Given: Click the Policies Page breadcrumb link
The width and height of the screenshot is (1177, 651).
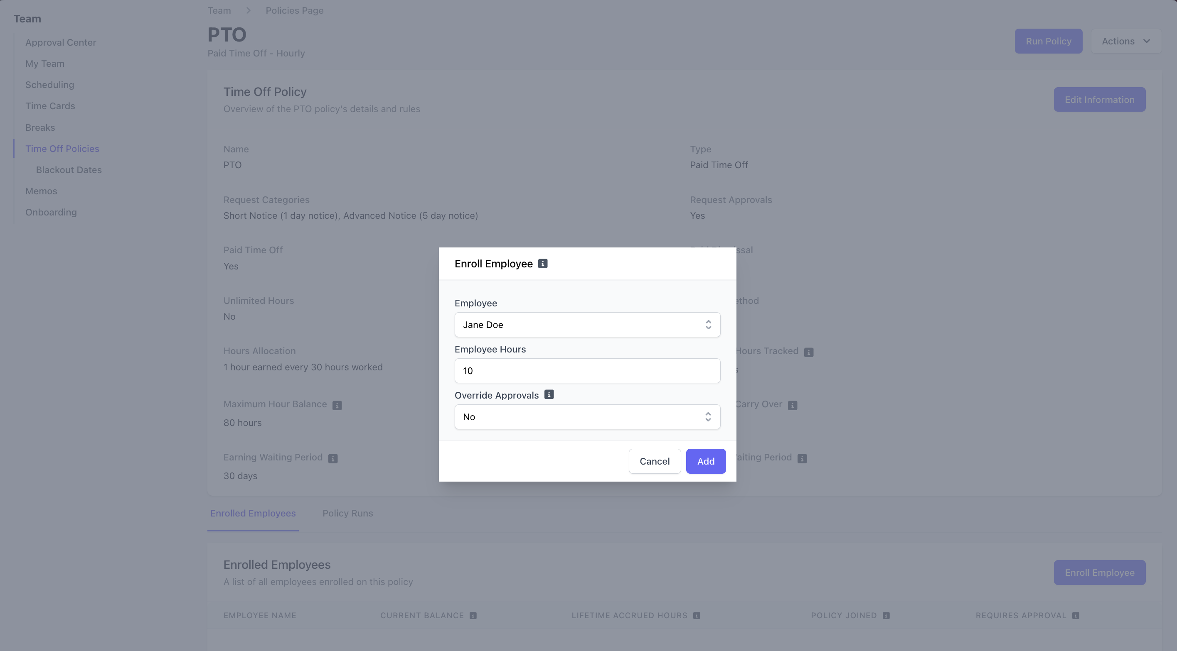Looking at the screenshot, I should point(295,10).
